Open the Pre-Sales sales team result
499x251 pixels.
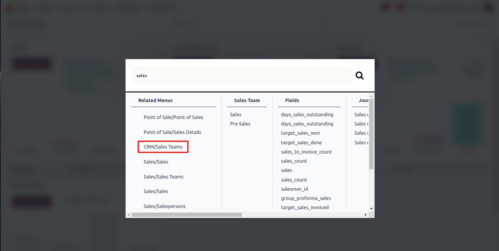[240, 124]
